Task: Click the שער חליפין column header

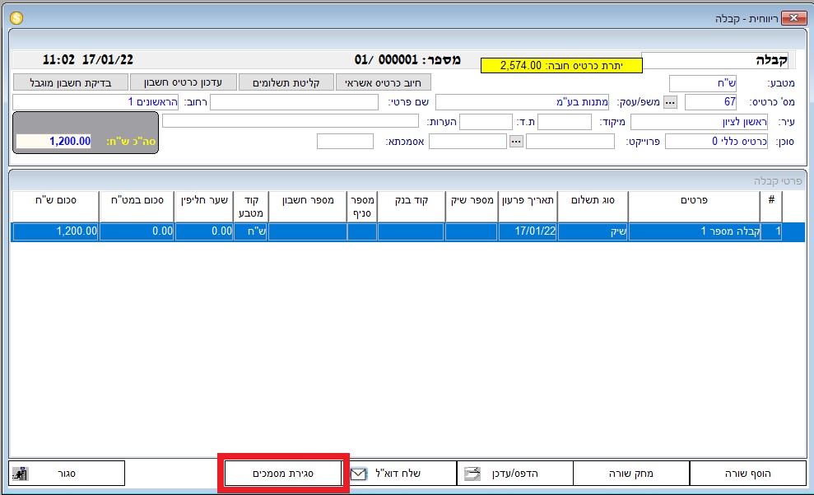Action: point(204,206)
